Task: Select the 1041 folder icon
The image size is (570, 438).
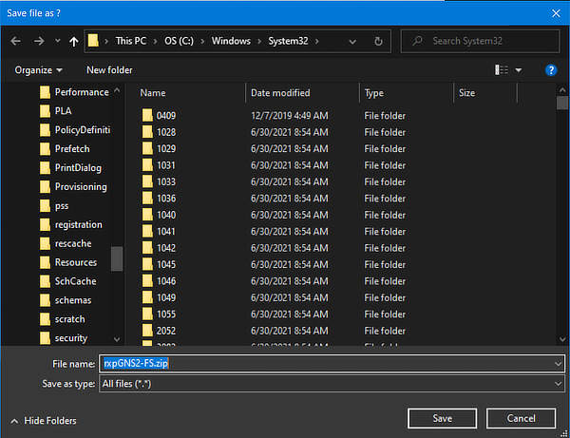Action: coord(147,231)
